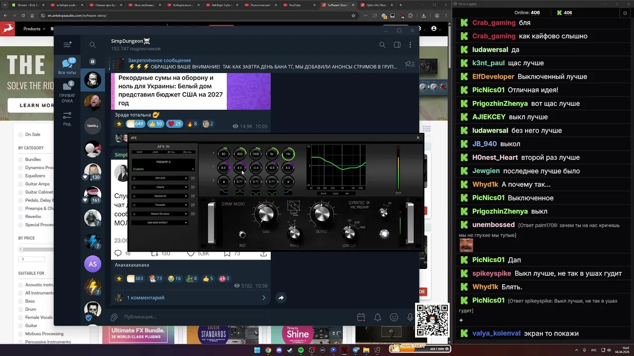
Task: Open '1 комментарий' thread
Action: click(x=146, y=298)
